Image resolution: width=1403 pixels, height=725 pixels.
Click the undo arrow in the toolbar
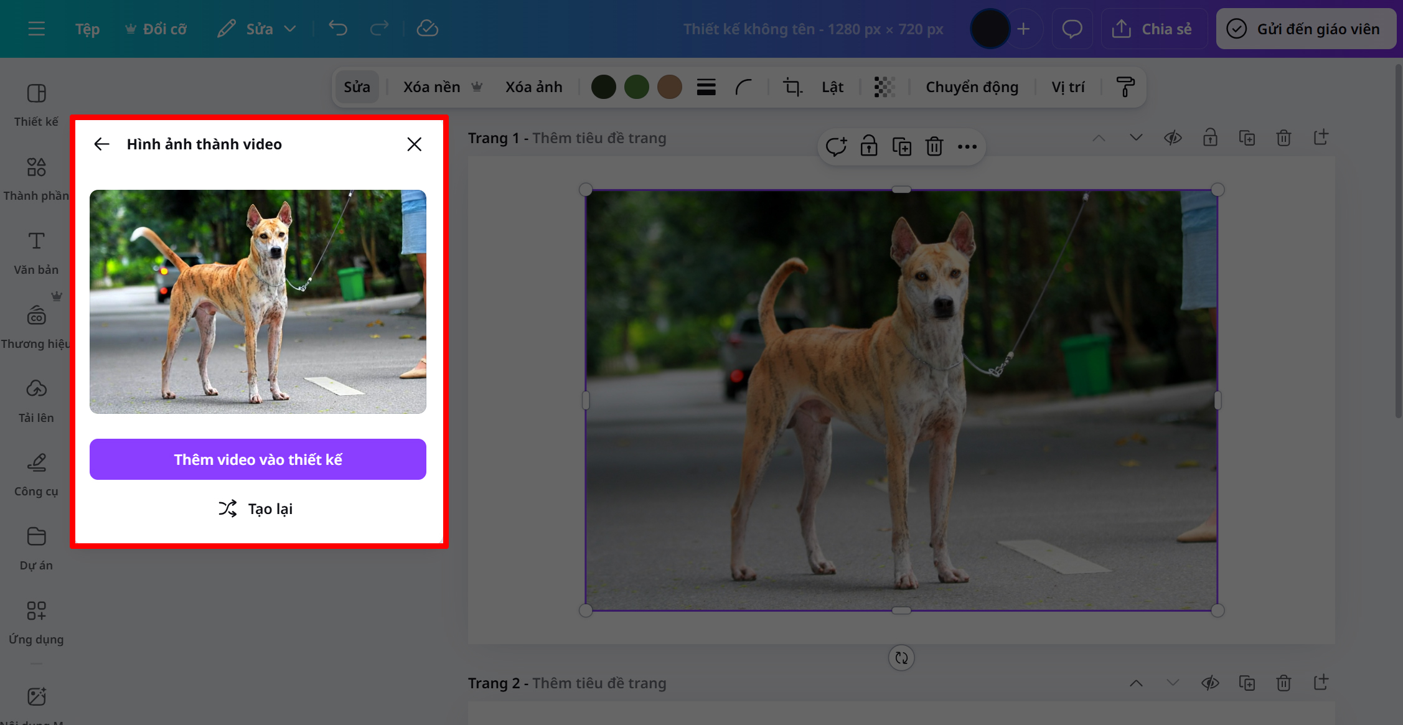tap(338, 28)
